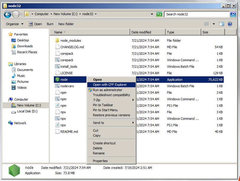
Task: Open Properties from the context menu
Action: (x=111, y=161)
